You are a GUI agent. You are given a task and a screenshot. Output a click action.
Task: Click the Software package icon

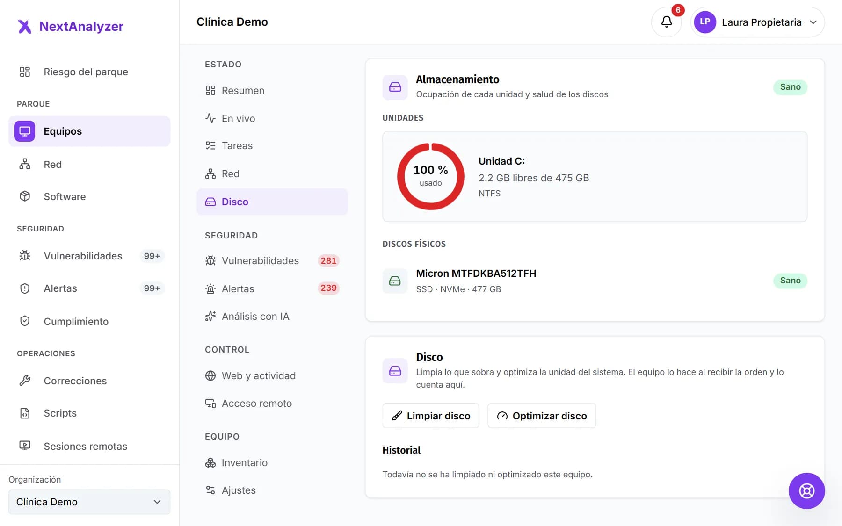pyautogui.click(x=25, y=196)
